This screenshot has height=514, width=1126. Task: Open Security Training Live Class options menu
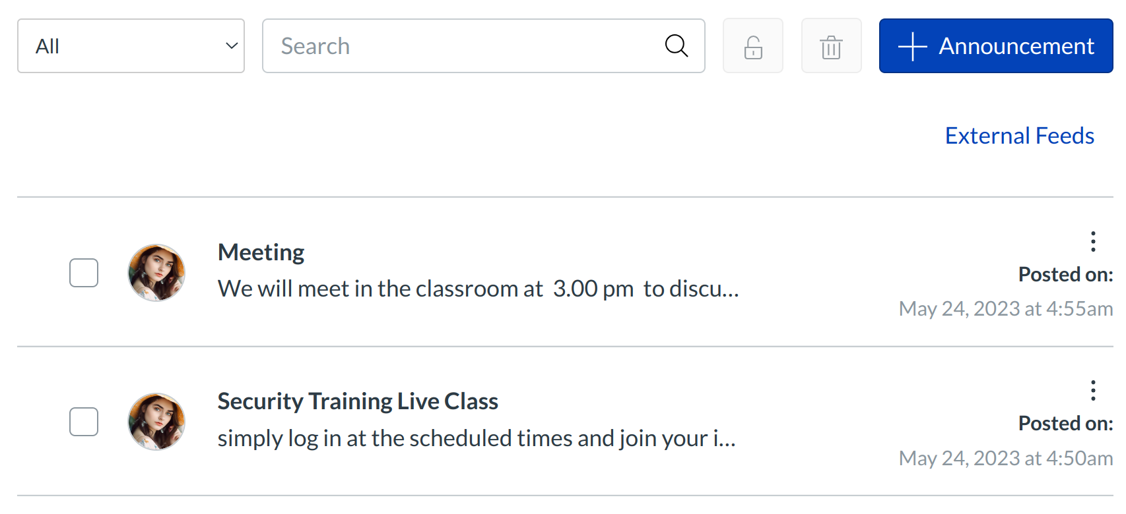pyautogui.click(x=1093, y=391)
